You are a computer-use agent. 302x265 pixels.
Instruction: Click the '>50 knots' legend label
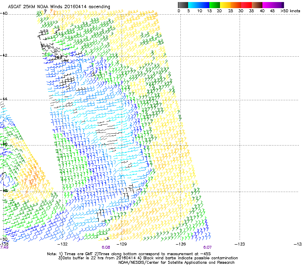coord(290,11)
